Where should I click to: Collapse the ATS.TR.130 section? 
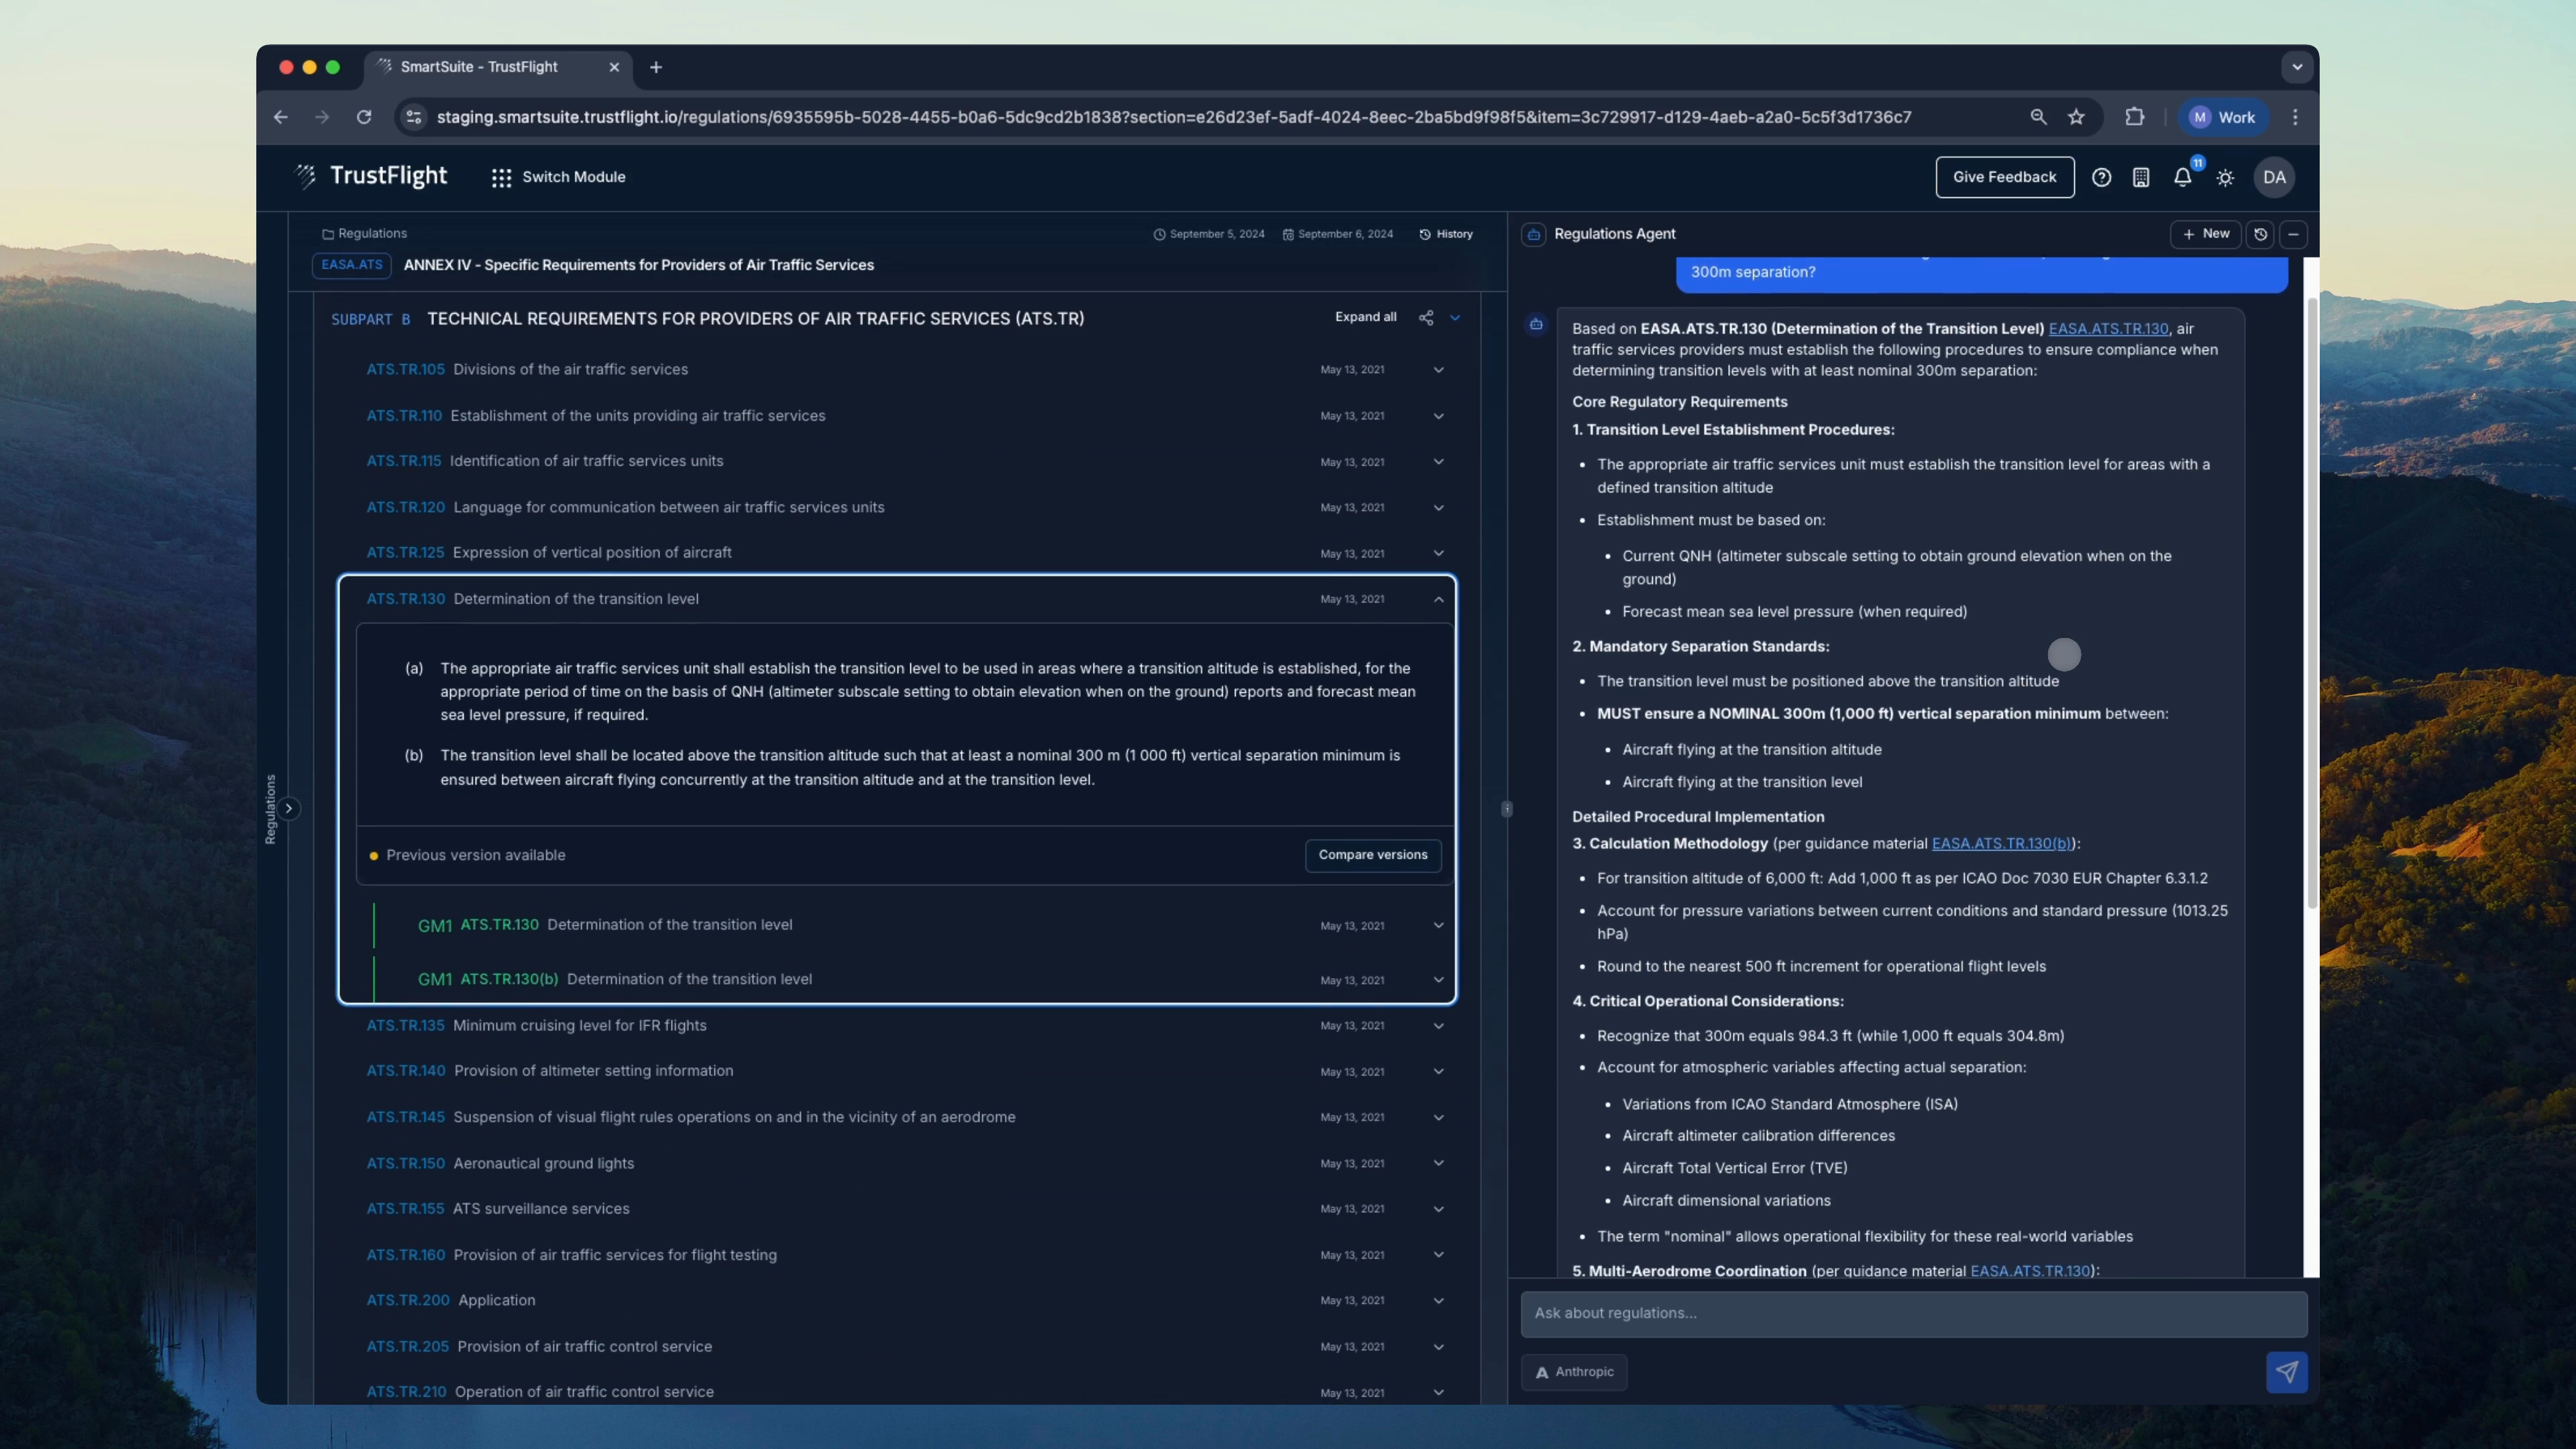click(1438, 599)
